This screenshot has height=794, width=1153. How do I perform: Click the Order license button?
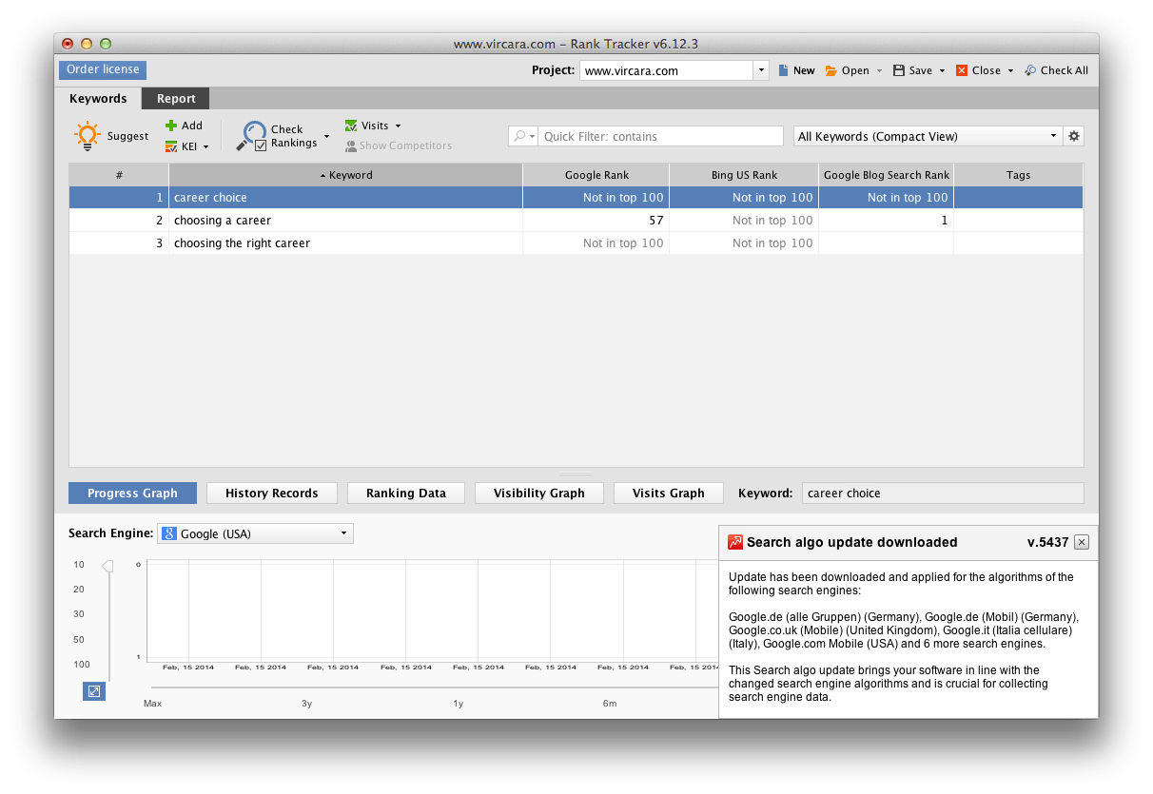click(103, 69)
